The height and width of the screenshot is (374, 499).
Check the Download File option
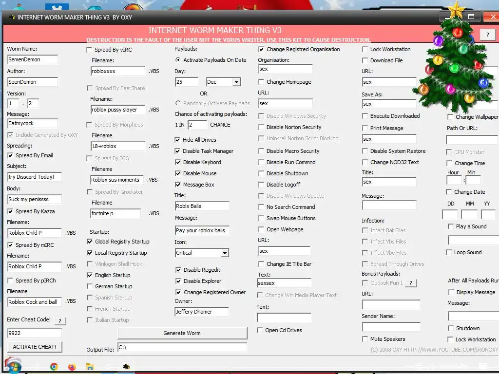click(x=365, y=60)
